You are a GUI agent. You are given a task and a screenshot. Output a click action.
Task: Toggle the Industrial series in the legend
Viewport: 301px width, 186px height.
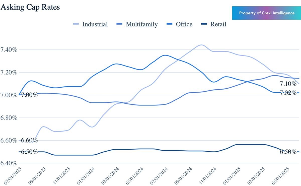[91, 24]
